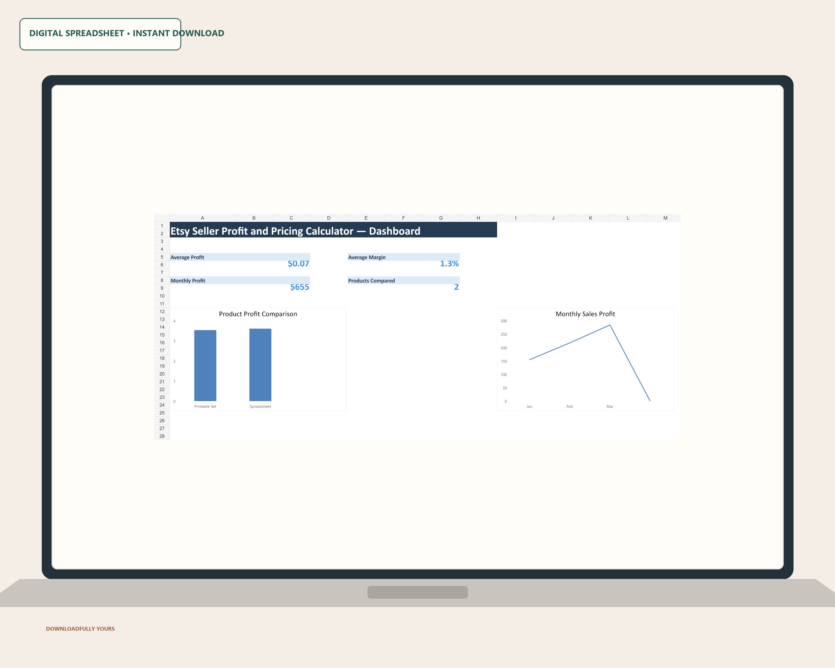Screen dimensions: 835x668
Task: Click the 'Feb' axis label
Action: 569,407
